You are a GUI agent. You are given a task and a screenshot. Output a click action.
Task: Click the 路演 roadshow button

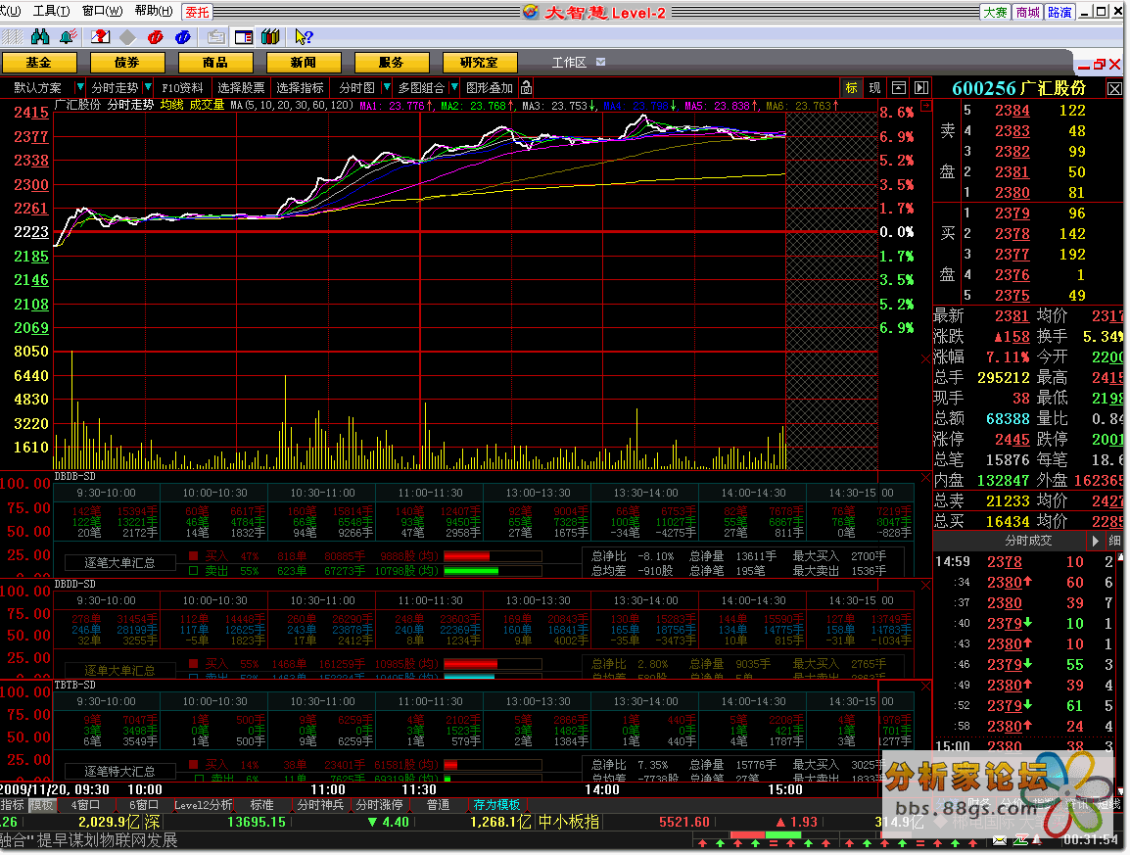(x=1059, y=13)
